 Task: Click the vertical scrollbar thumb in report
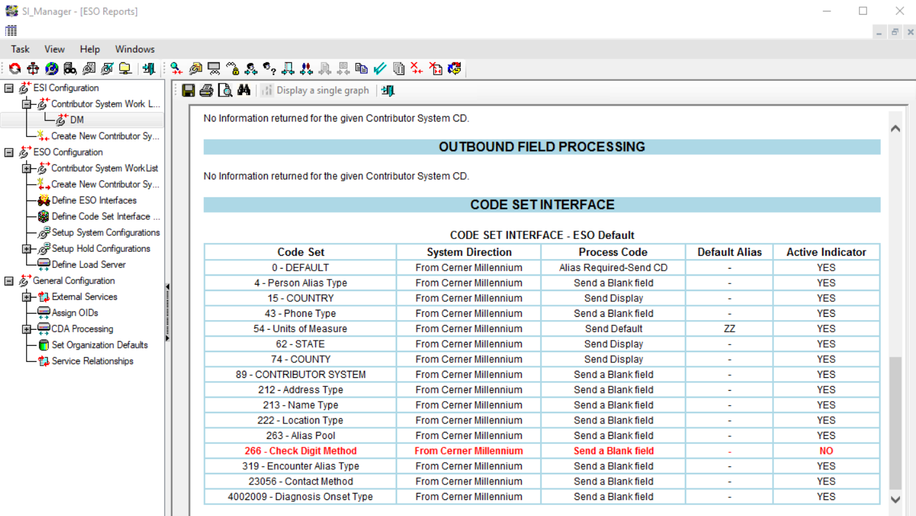pyautogui.click(x=895, y=423)
